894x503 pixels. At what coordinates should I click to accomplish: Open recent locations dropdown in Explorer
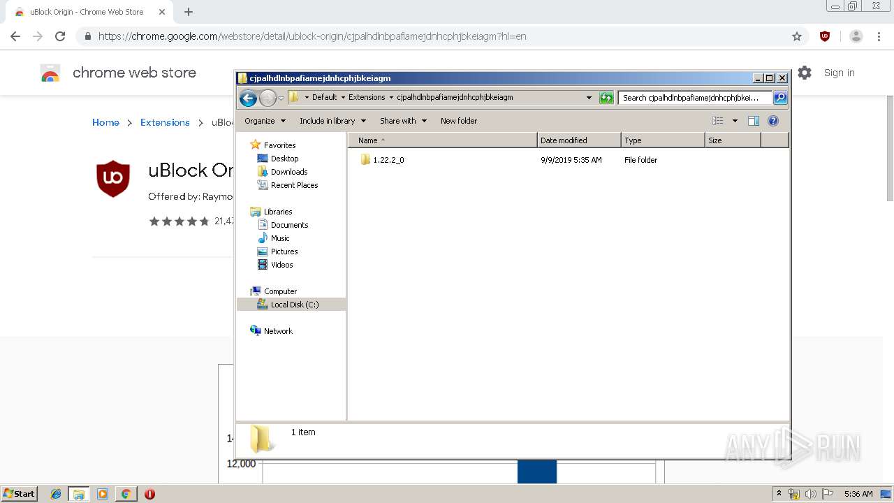point(281,98)
